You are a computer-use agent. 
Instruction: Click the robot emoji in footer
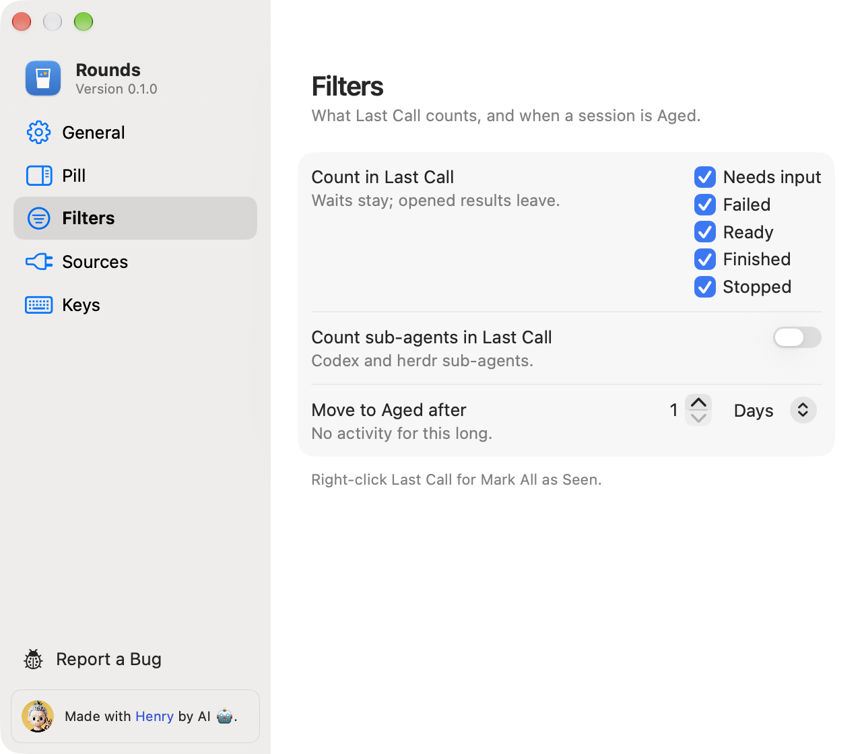225,716
